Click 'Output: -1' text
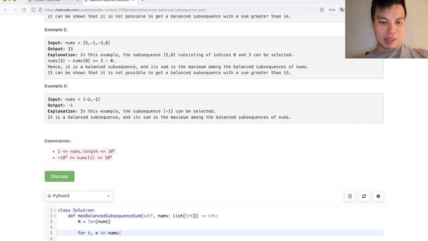Viewport: 428px width, 241px height. pyautogui.click(x=60, y=105)
